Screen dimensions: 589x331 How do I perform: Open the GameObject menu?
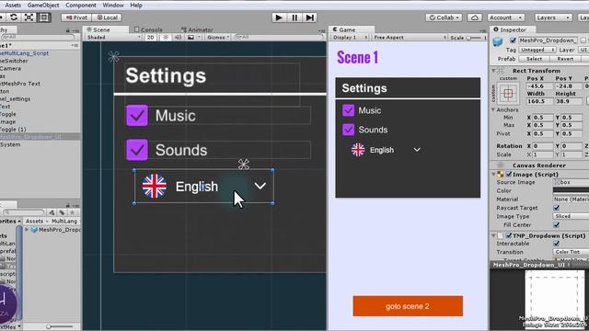pyautogui.click(x=43, y=6)
